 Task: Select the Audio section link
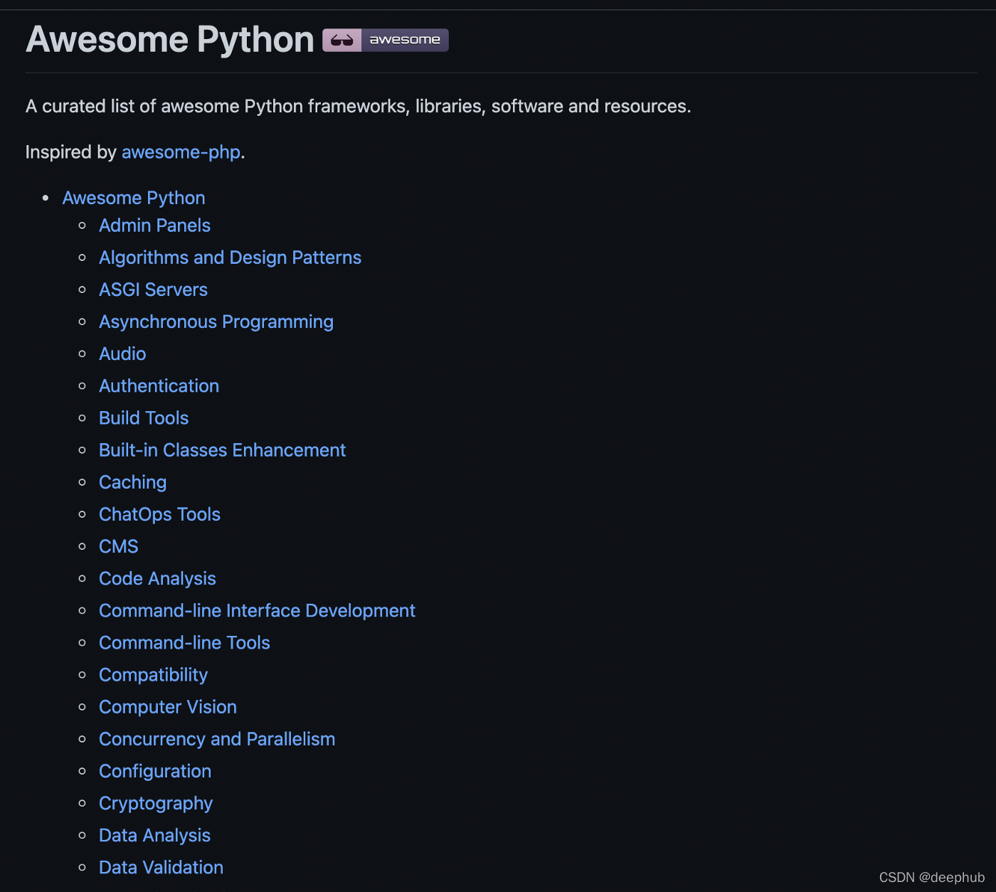pos(122,354)
